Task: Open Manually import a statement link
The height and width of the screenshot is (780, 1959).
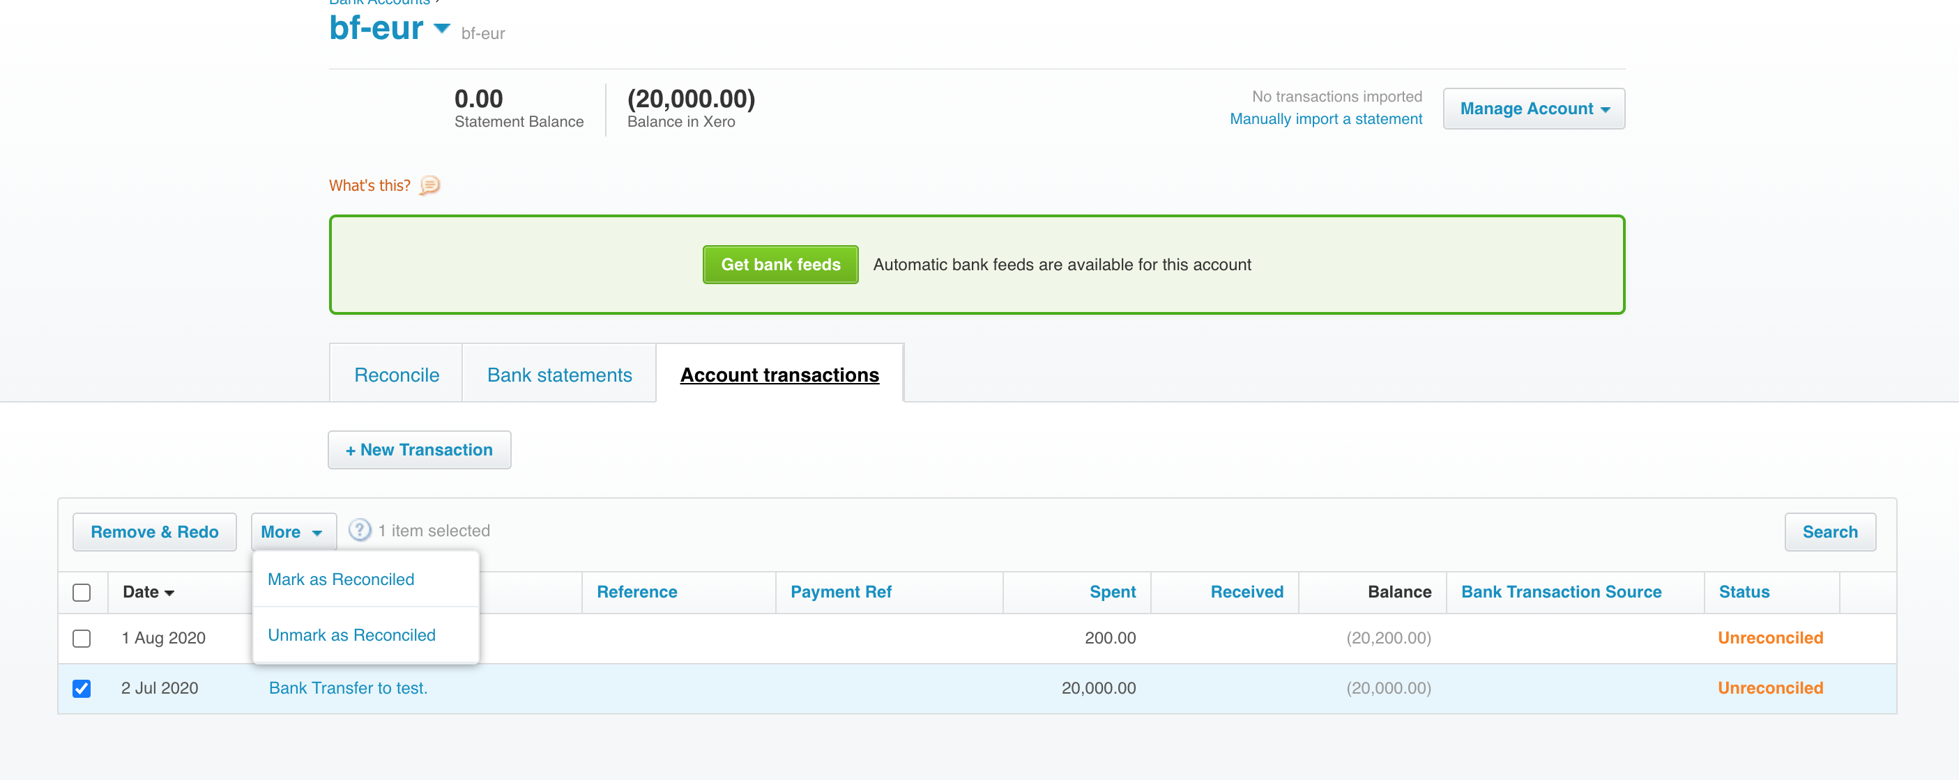Action: [x=1325, y=118]
